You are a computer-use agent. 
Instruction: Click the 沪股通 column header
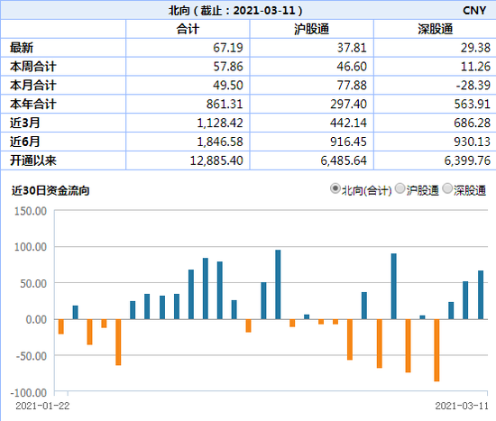coord(312,29)
